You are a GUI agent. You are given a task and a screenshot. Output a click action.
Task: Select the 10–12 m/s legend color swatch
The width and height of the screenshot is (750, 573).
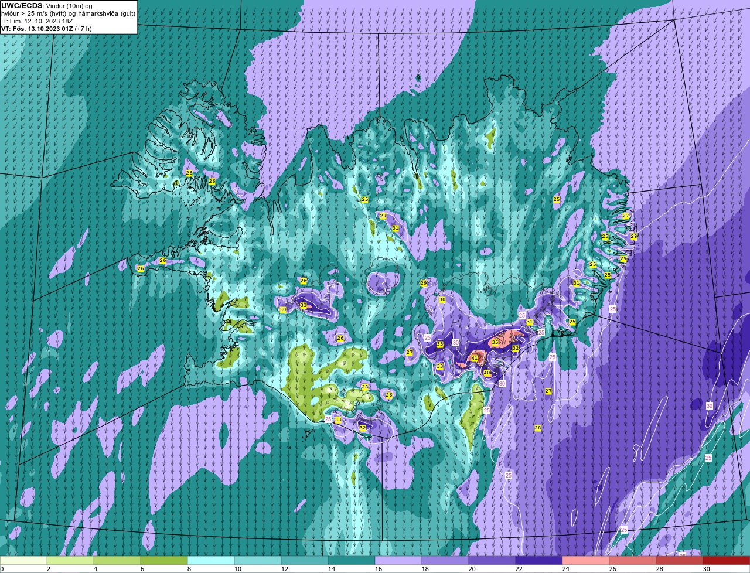coord(258,561)
